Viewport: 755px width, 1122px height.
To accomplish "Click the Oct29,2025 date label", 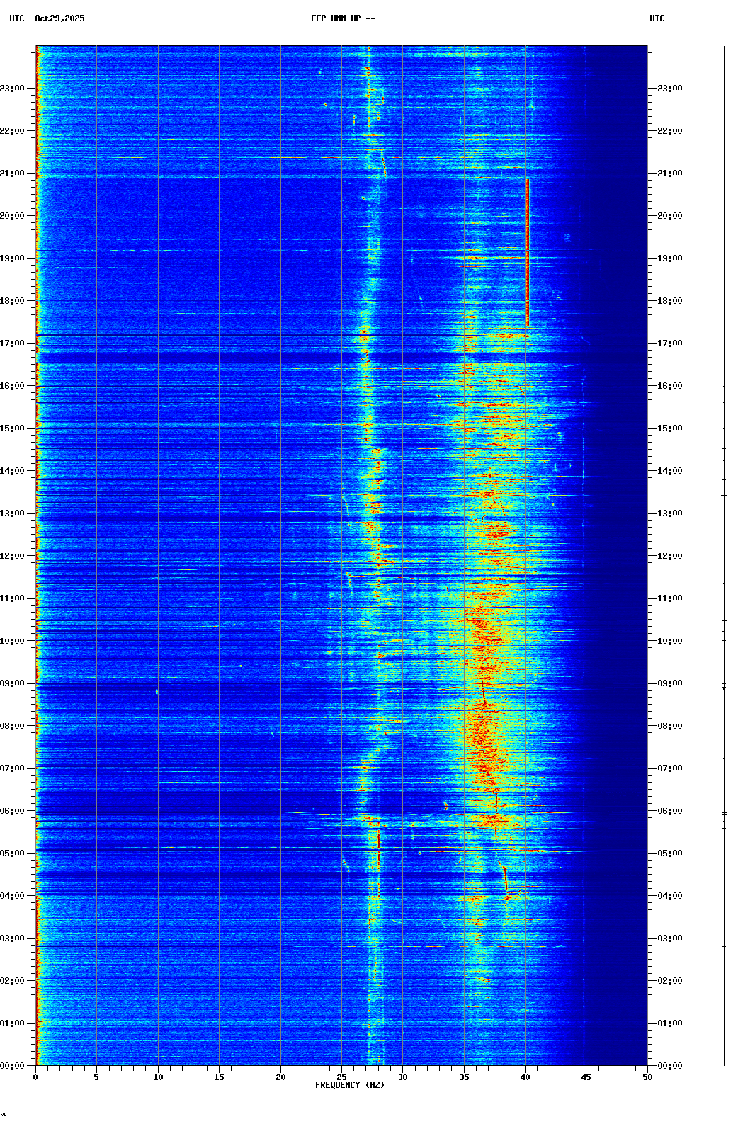I will point(59,18).
